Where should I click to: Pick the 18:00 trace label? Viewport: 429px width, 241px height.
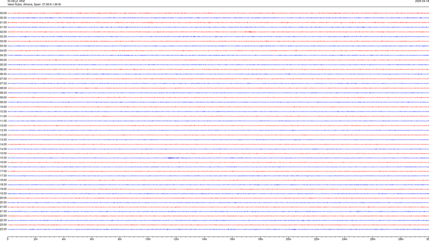[3, 180]
